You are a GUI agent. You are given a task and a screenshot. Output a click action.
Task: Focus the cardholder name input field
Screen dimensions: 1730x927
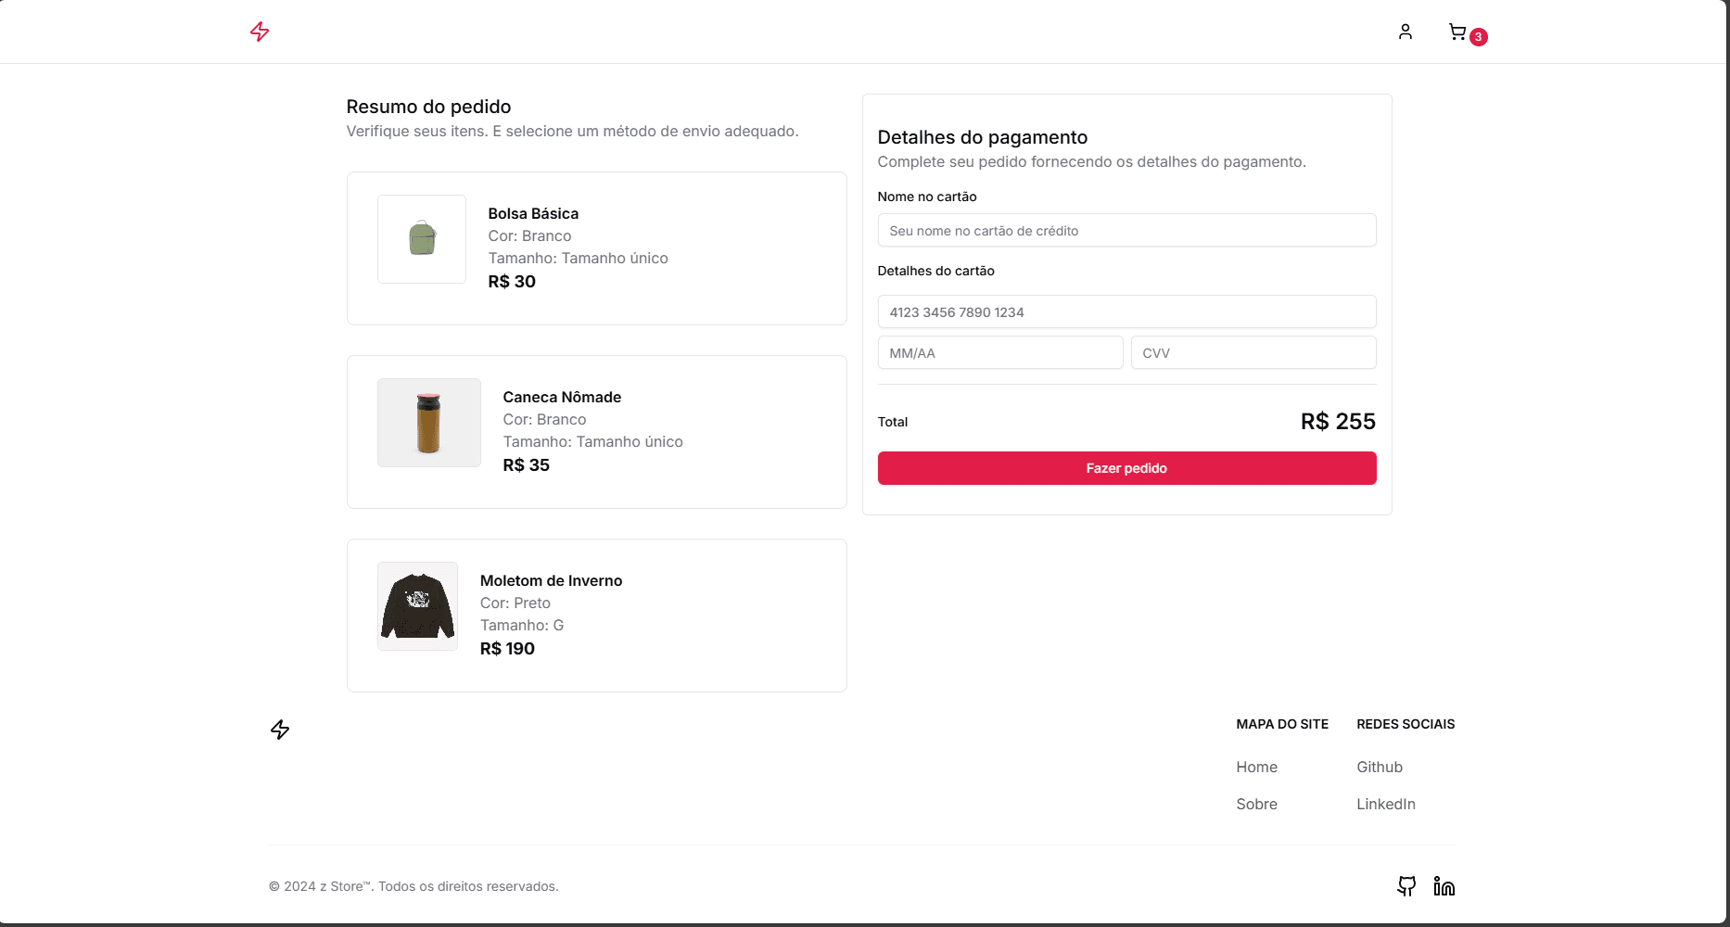click(x=1126, y=230)
